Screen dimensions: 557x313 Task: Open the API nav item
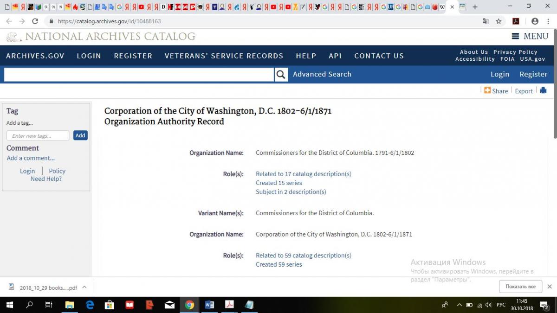335,56
